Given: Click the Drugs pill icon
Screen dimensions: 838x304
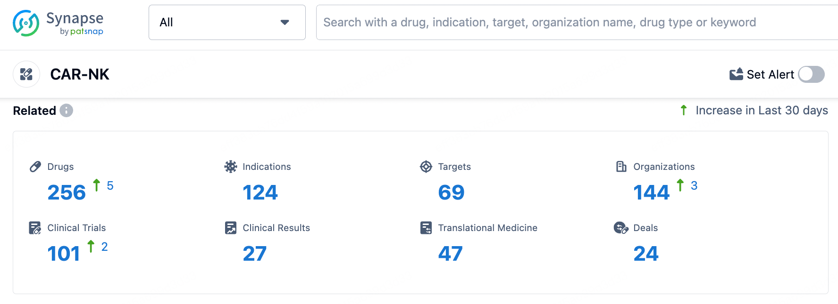Looking at the screenshot, I should tap(35, 167).
